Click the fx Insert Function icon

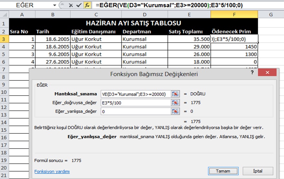pos(87,5)
